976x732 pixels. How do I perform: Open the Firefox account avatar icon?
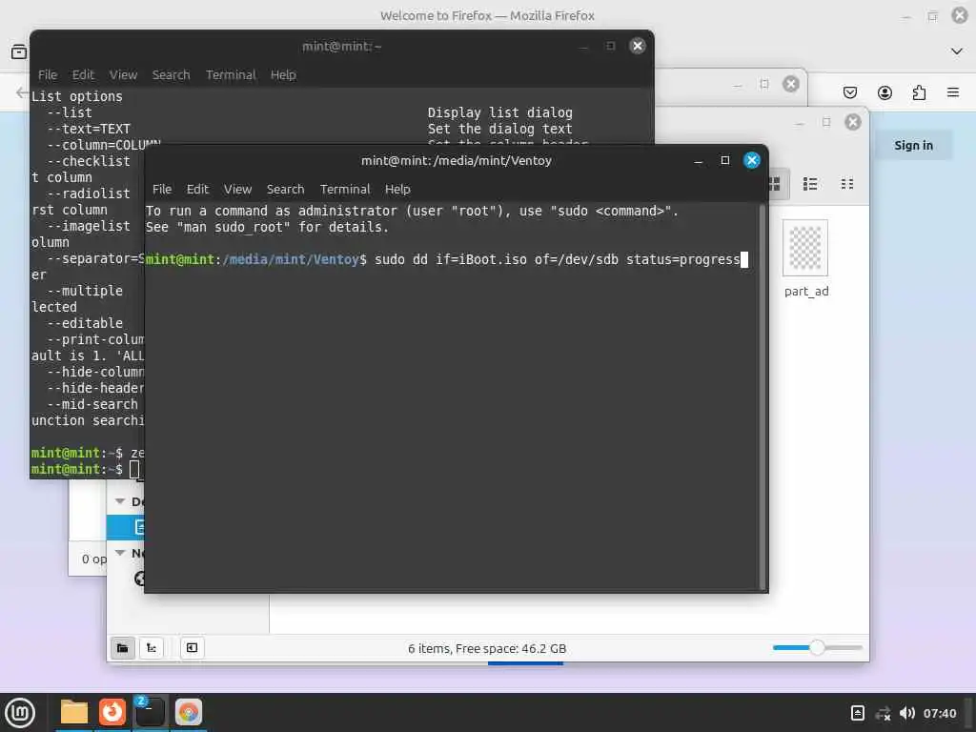(x=884, y=92)
